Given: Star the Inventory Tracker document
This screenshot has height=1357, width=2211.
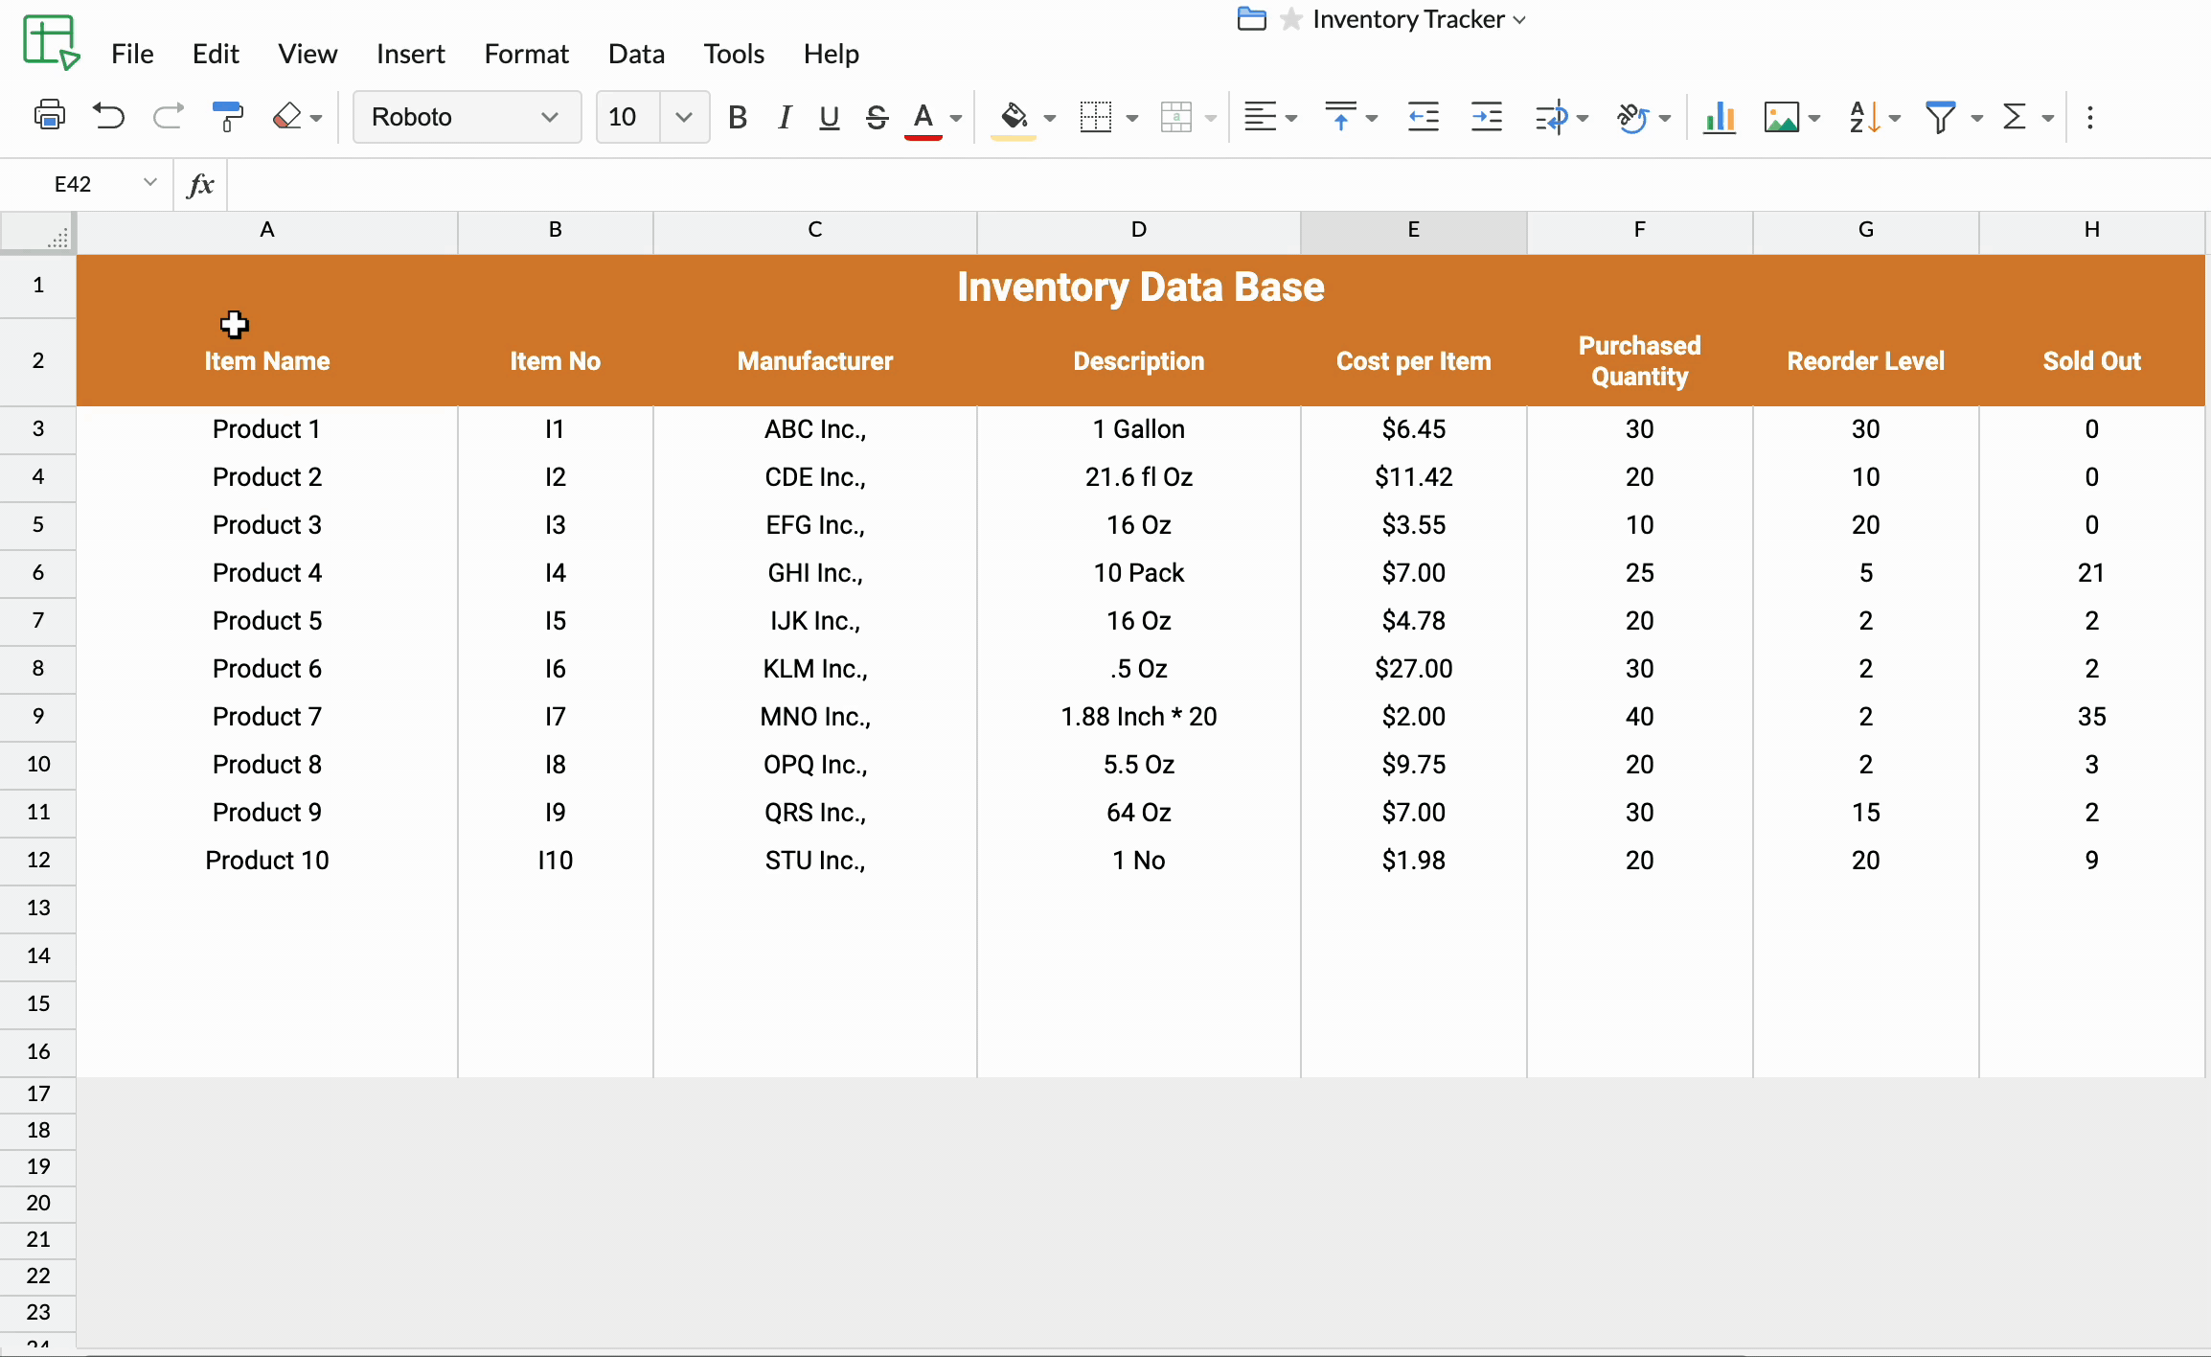Looking at the screenshot, I should 1291,19.
